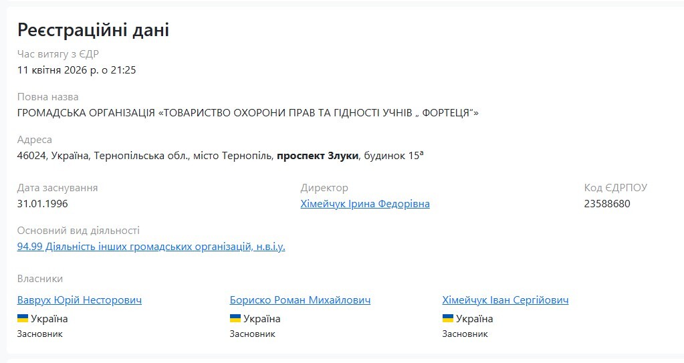Click the postal code 46024 in address
This screenshot has height=363, width=684.
click(30, 156)
